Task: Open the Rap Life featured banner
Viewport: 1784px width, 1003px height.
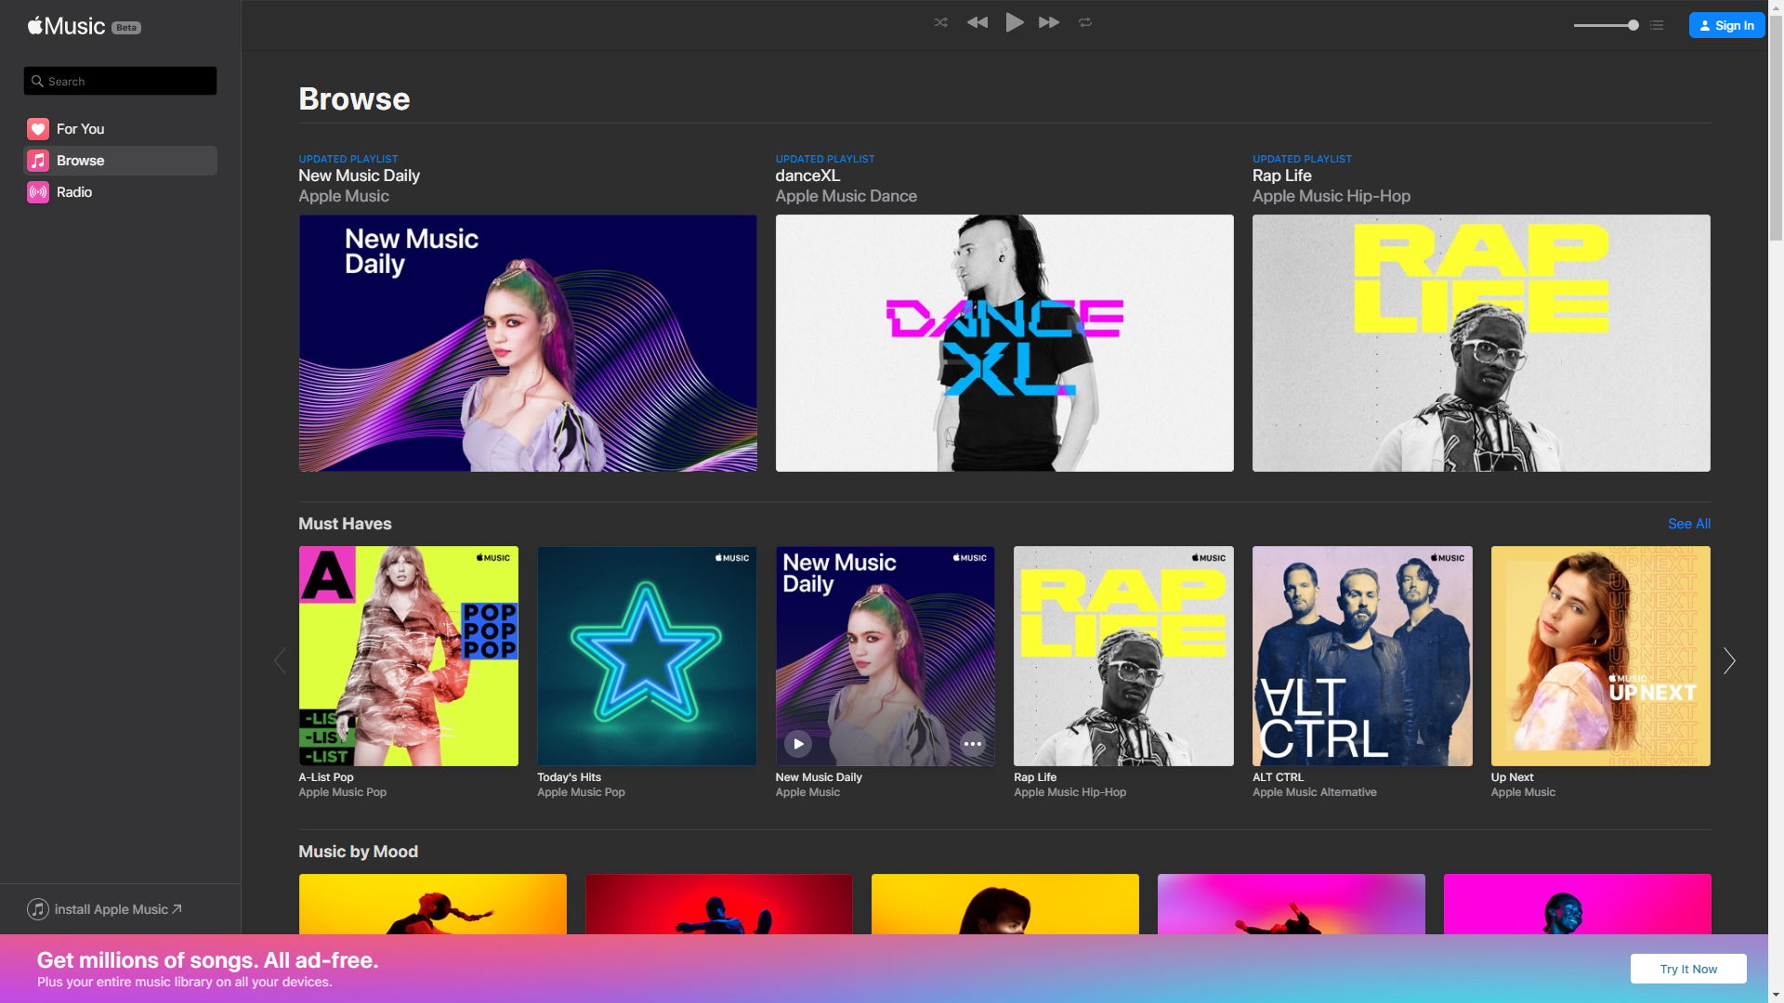Action: (x=1481, y=344)
